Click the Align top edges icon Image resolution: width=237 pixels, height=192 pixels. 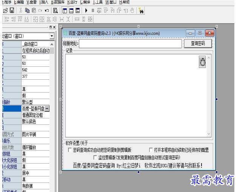click(20, 19)
